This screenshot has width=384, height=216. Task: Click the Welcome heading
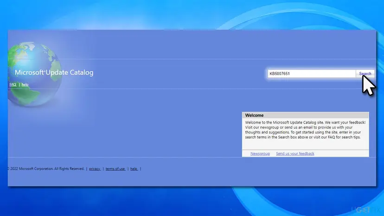click(x=255, y=115)
